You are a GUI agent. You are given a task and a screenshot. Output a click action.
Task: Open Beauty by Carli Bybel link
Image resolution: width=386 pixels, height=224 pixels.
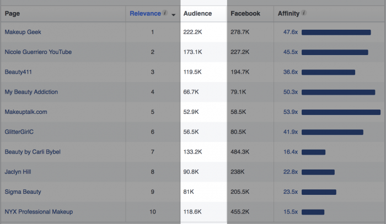click(x=33, y=152)
